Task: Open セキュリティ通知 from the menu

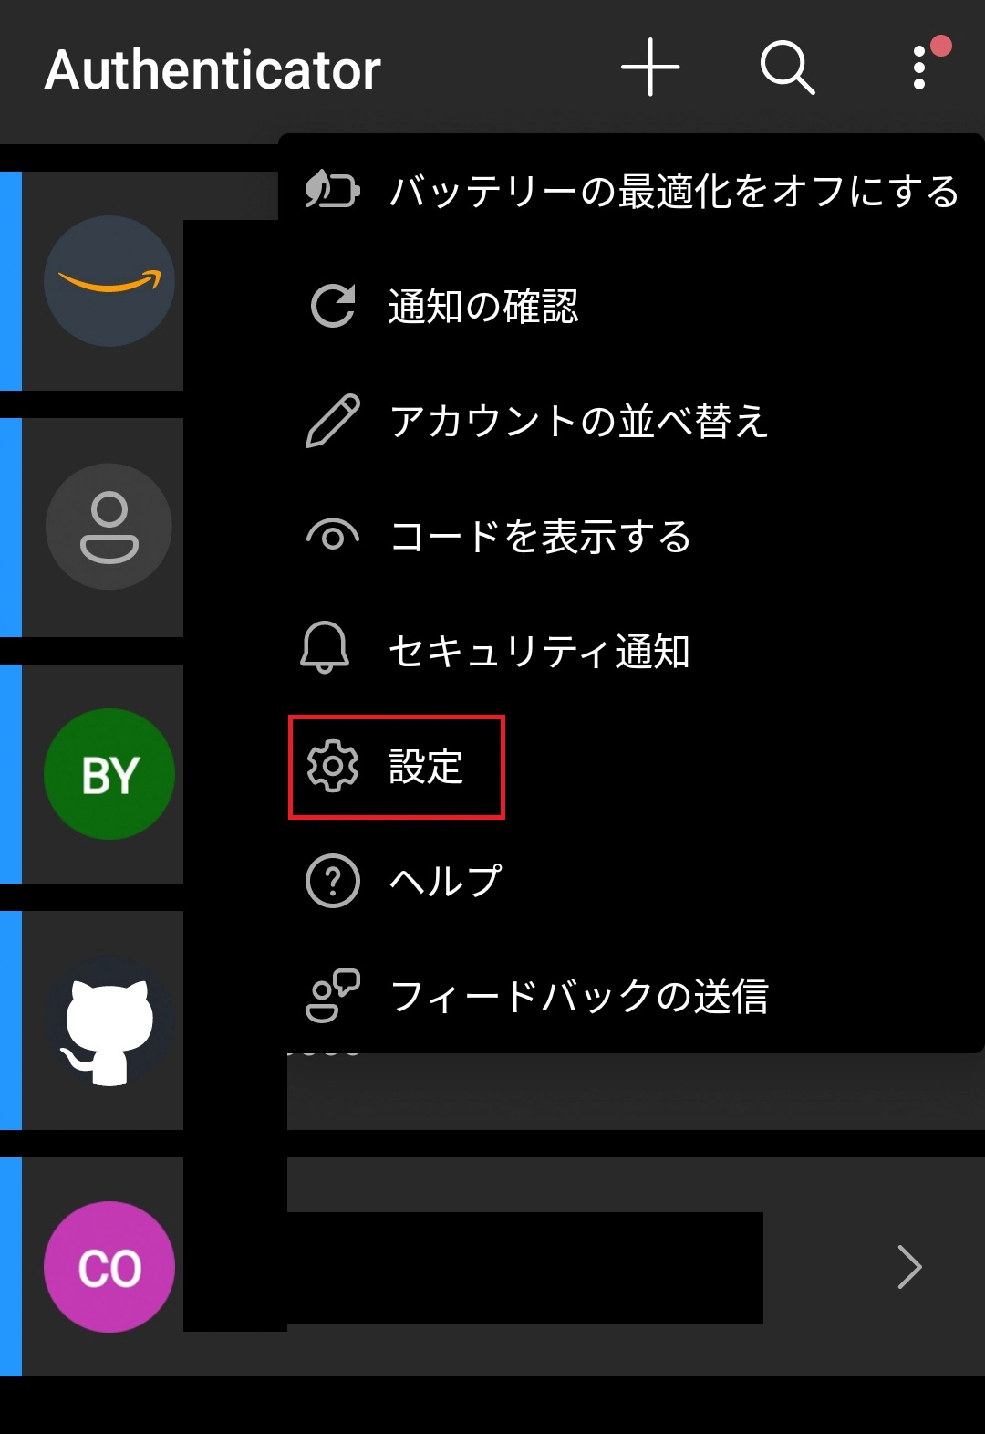Action: (x=631, y=651)
